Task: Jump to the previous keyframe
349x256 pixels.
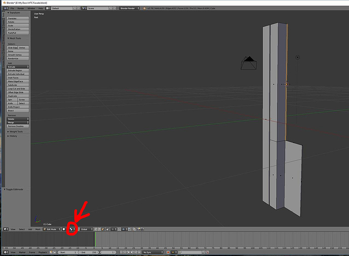Action: click(125, 252)
